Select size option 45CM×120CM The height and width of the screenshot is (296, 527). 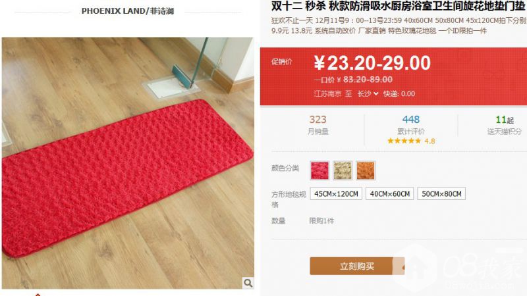336,193
